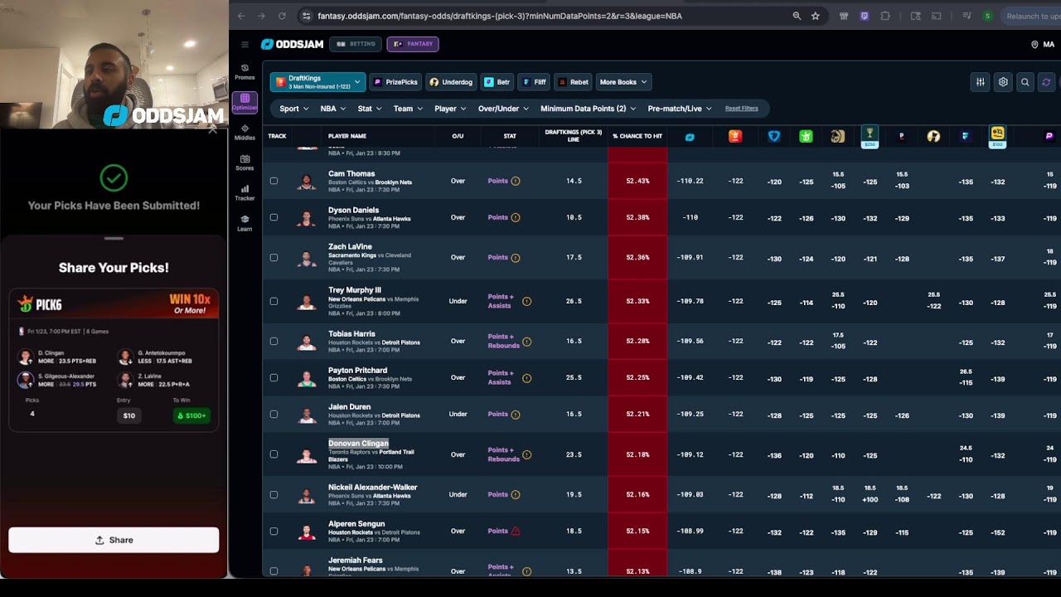Viewport: 1061px width, 597px height.
Task: Switch to the Fantasy tab
Action: pyautogui.click(x=413, y=44)
